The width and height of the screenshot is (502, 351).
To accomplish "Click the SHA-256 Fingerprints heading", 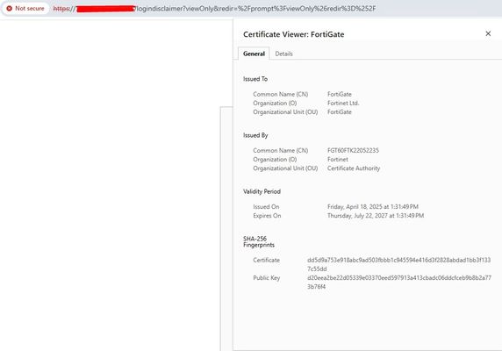I will (x=259, y=242).
